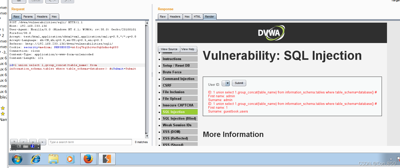The height and width of the screenshot is (168, 400).
Task: Click the 'First name: admin' result text
Action: (221, 96)
